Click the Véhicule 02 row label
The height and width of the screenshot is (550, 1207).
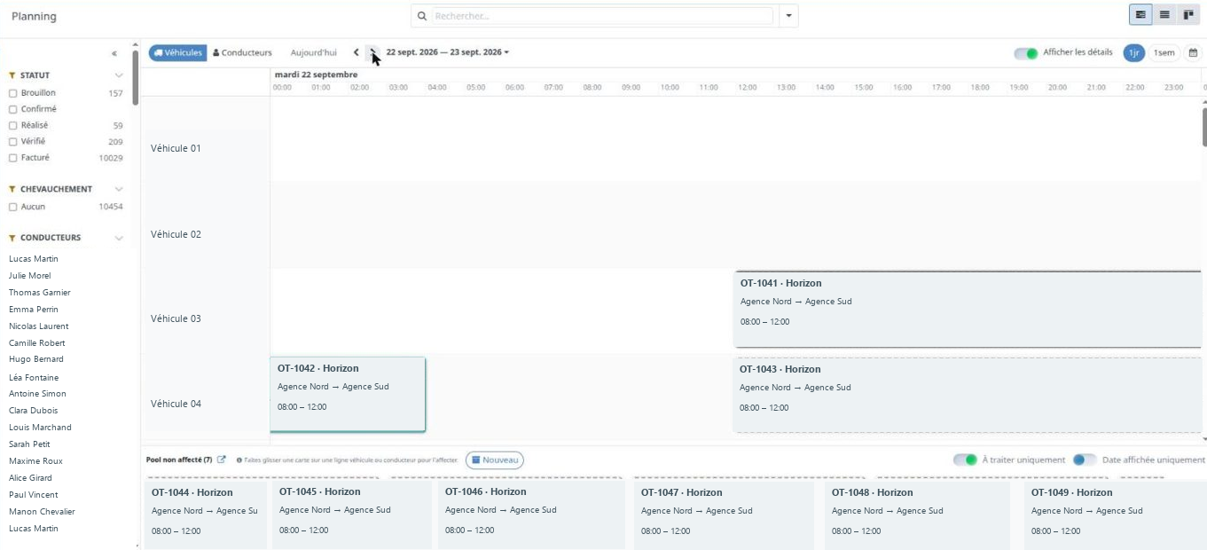(176, 234)
